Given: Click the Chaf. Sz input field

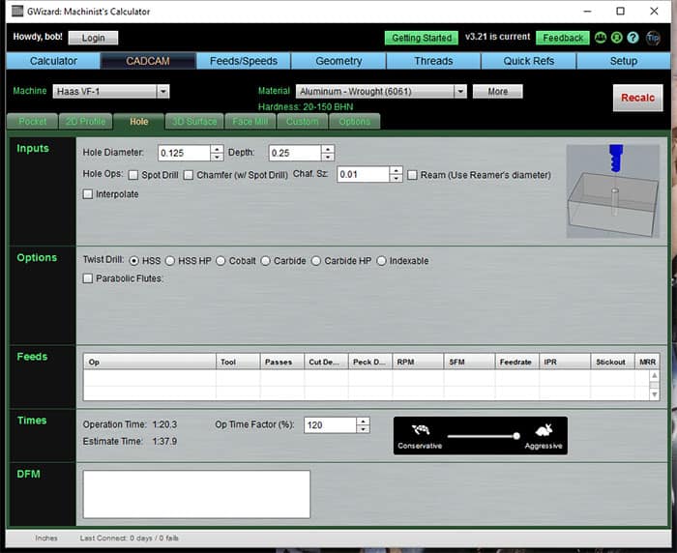Looking at the screenshot, I should click(x=363, y=174).
